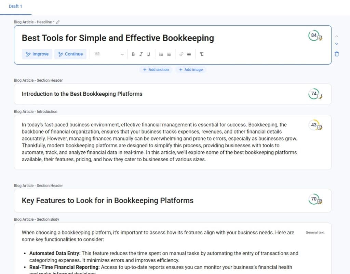Insert a numbered list
Screen dimensions: 350x274
pos(169,54)
